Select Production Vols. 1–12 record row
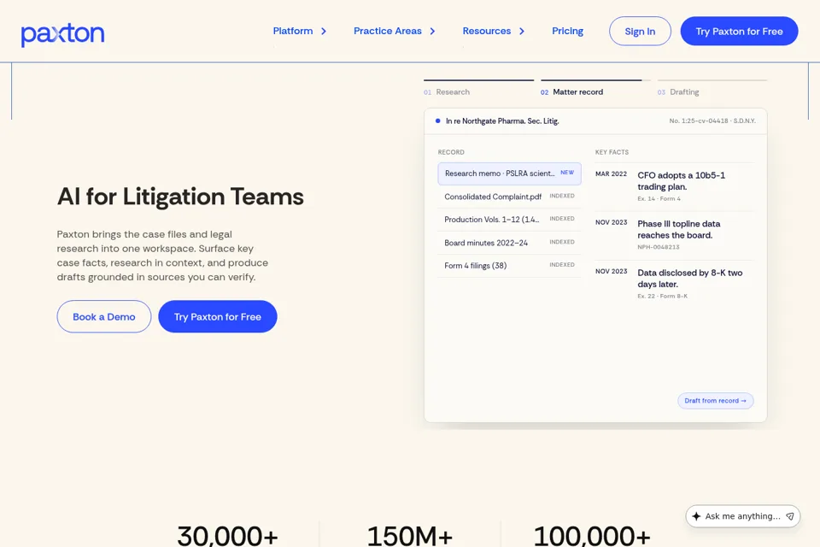 [509, 220]
